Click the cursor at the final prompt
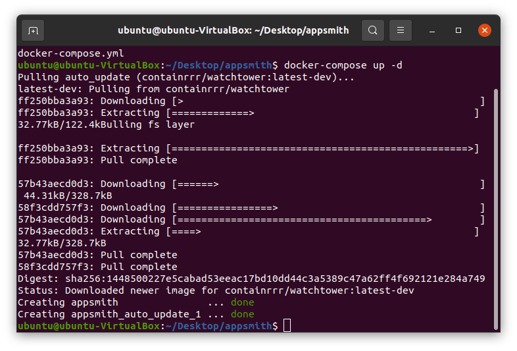 pyautogui.click(x=287, y=326)
